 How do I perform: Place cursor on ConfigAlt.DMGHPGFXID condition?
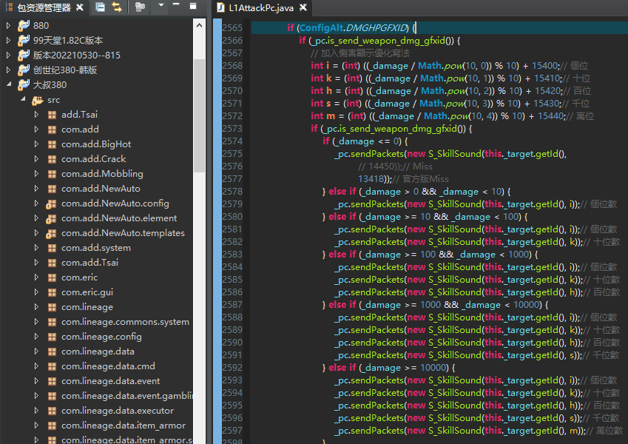[354, 28]
